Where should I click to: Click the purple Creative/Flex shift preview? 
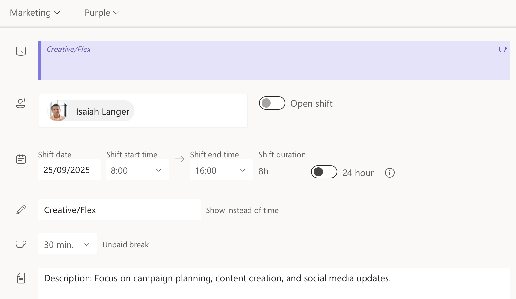274,60
